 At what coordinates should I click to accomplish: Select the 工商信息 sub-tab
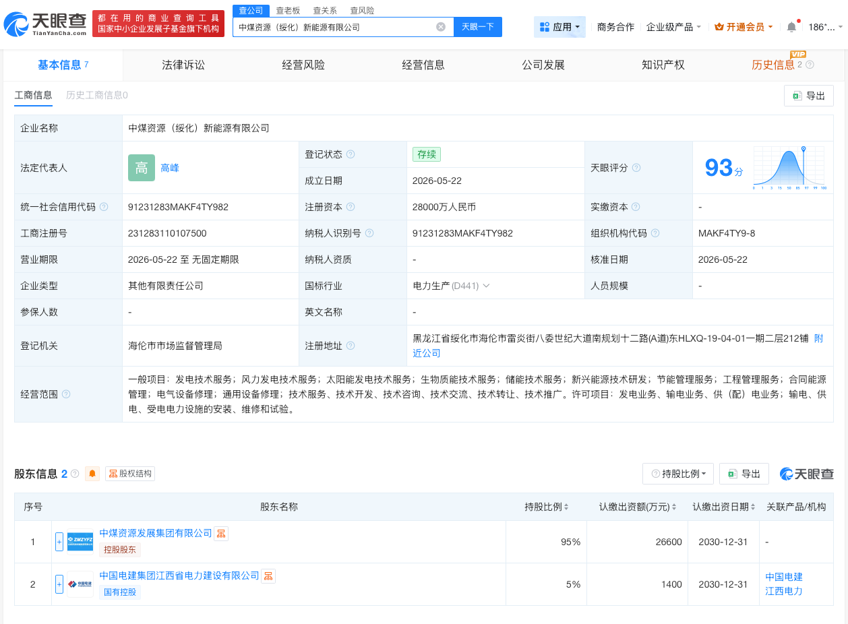tap(33, 95)
